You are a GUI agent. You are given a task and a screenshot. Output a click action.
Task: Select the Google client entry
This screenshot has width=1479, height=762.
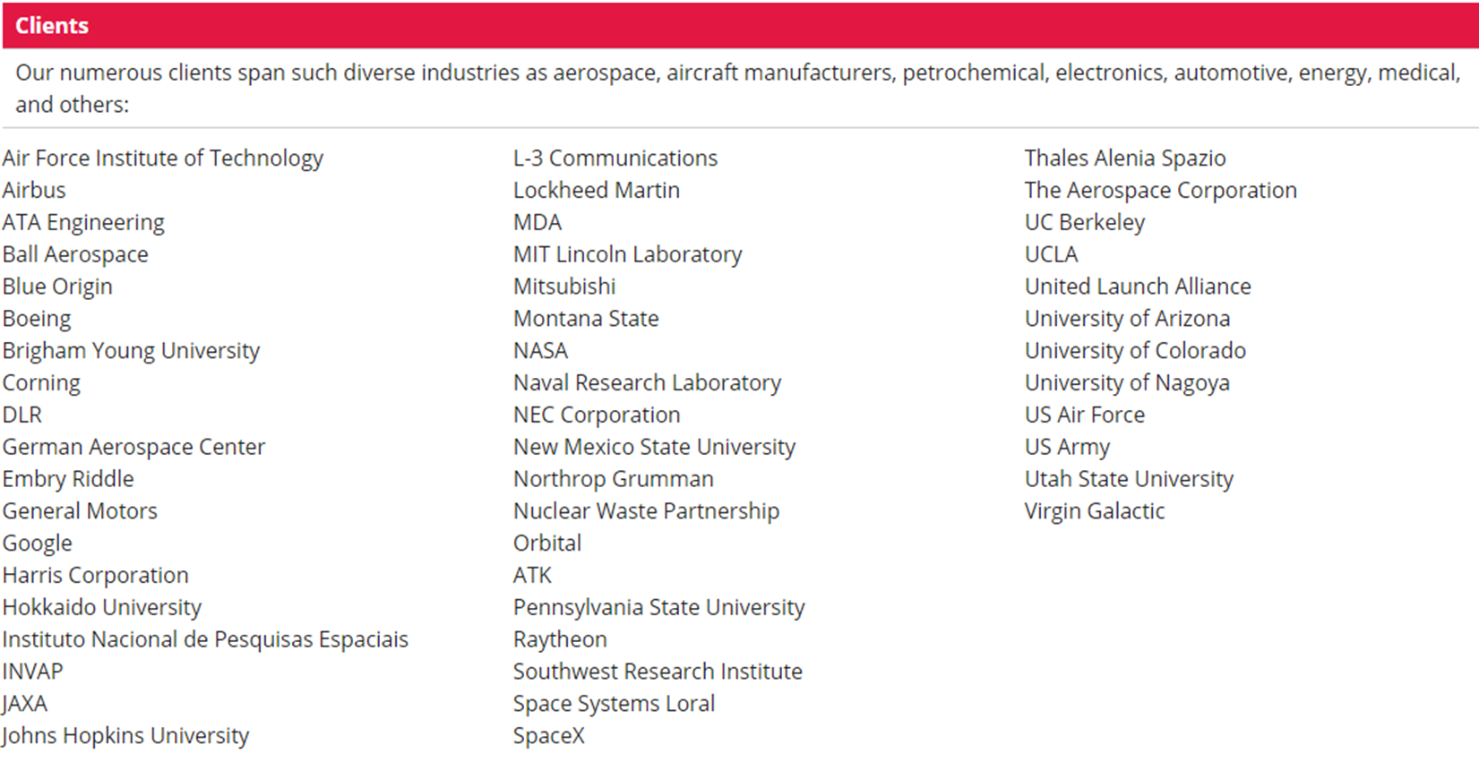point(37,544)
